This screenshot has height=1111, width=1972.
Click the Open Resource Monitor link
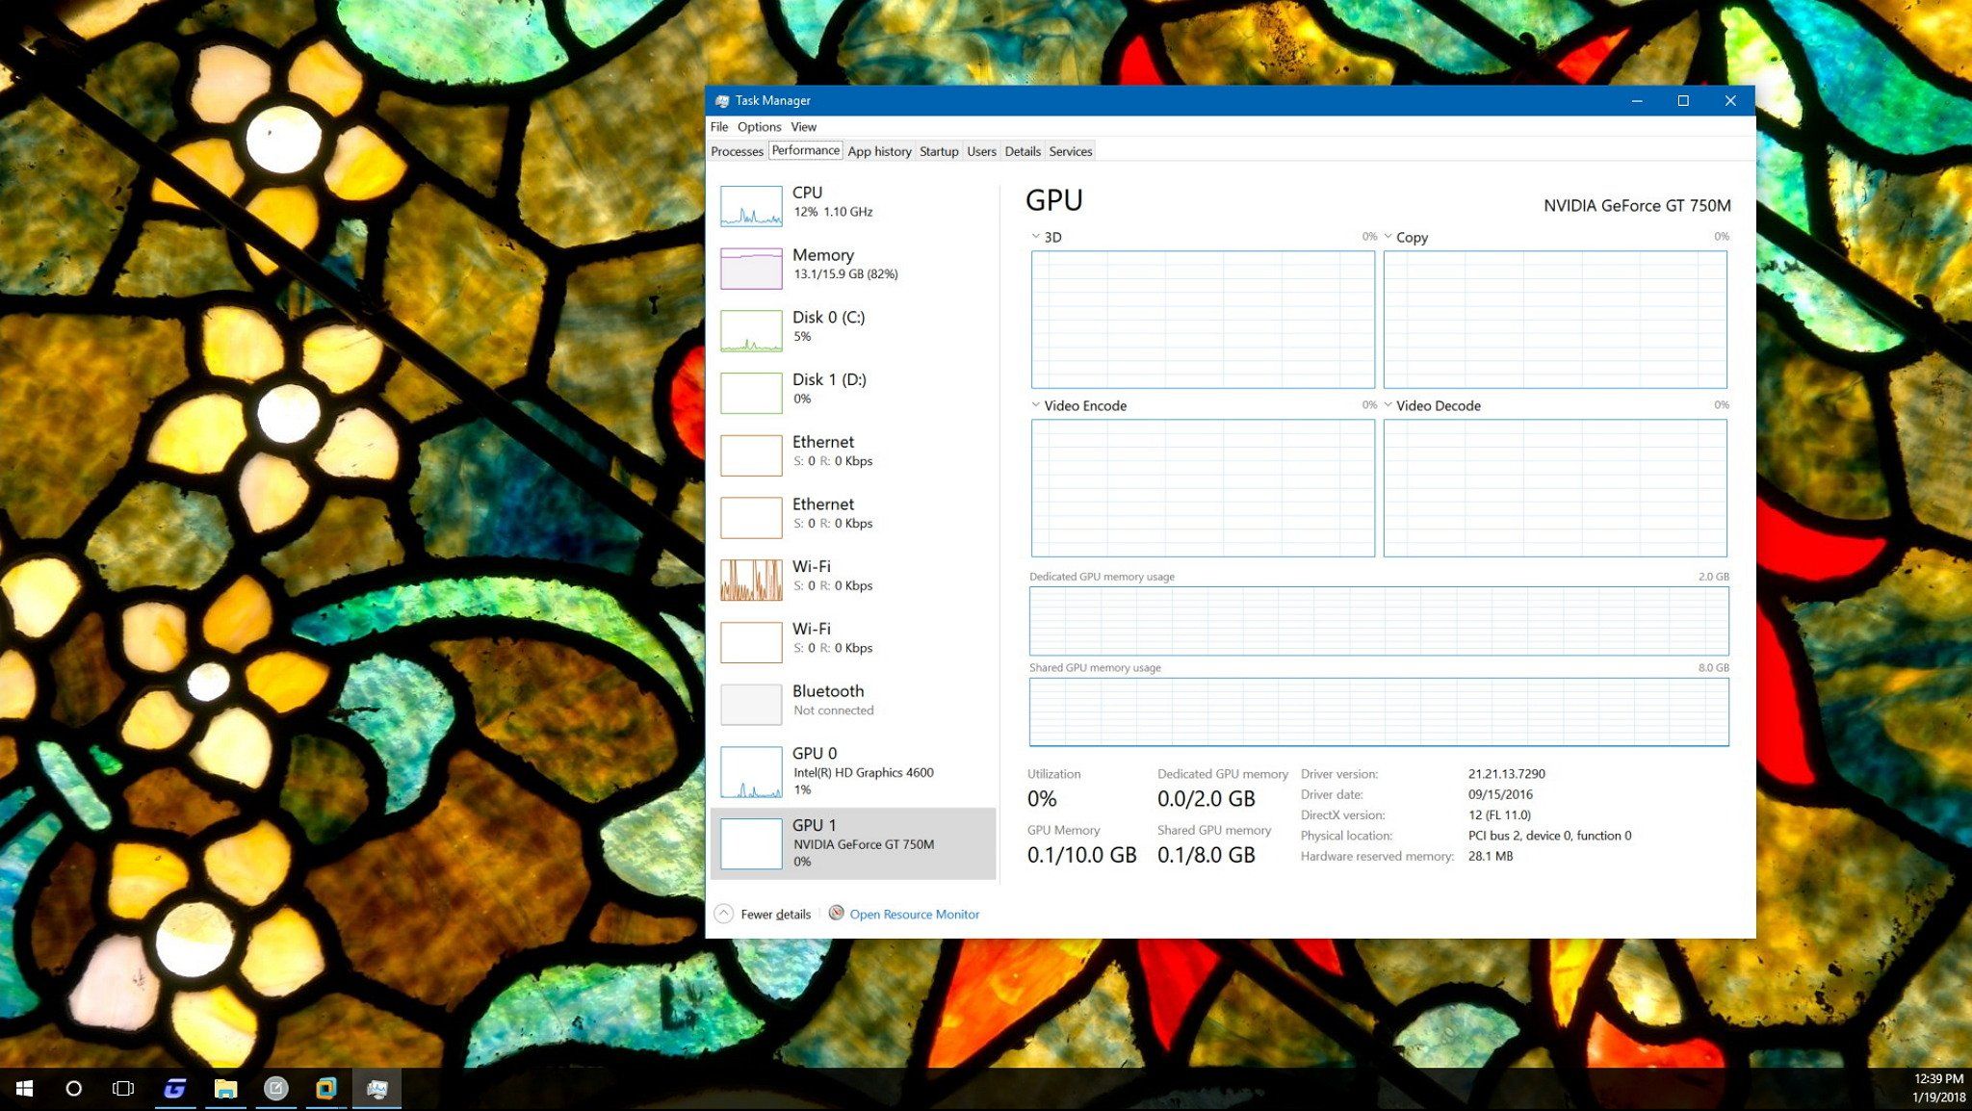pyautogui.click(x=914, y=915)
